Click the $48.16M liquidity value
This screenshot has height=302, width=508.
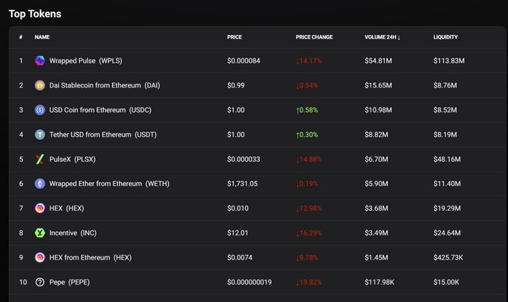coord(447,159)
